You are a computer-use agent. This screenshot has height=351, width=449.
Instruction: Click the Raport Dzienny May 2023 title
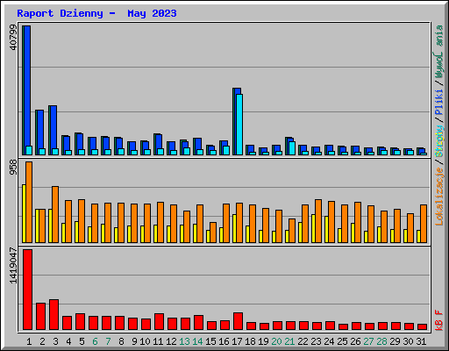[x=96, y=13]
